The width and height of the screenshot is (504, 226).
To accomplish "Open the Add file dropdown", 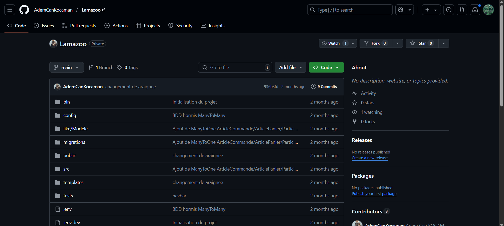I will point(290,68).
